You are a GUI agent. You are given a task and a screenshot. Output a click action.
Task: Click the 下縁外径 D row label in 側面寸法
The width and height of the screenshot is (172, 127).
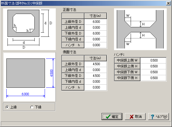(73, 76)
